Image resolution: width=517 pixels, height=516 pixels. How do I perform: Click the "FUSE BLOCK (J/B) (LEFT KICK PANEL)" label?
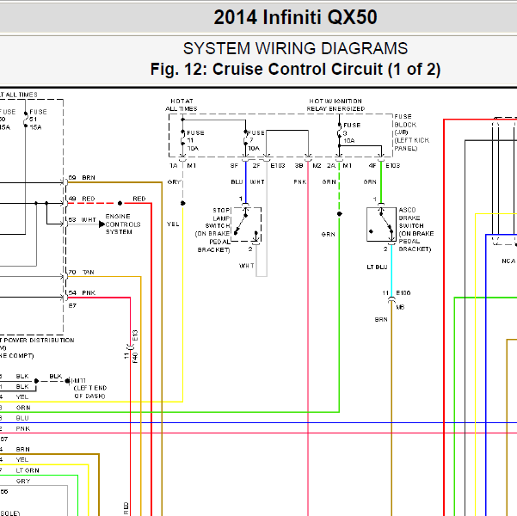pyautogui.click(x=412, y=132)
